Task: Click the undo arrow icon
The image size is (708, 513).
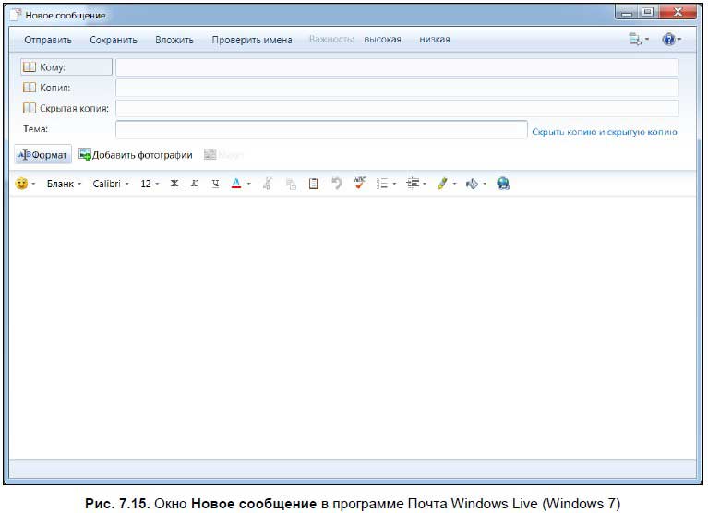Action: [x=336, y=184]
